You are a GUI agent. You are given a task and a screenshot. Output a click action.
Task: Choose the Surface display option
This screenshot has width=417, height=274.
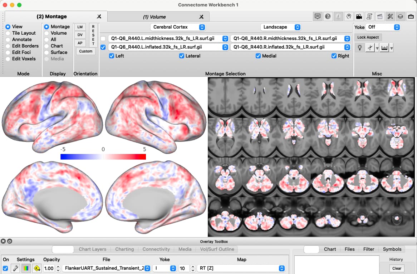(x=46, y=53)
